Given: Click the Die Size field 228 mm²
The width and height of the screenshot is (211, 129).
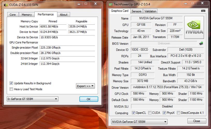Looking at the screenshot, I should [175, 31].
